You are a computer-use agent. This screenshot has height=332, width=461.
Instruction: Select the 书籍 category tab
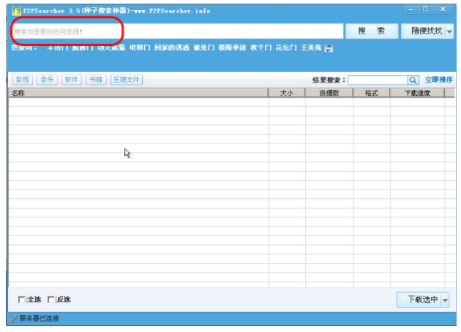[96, 80]
